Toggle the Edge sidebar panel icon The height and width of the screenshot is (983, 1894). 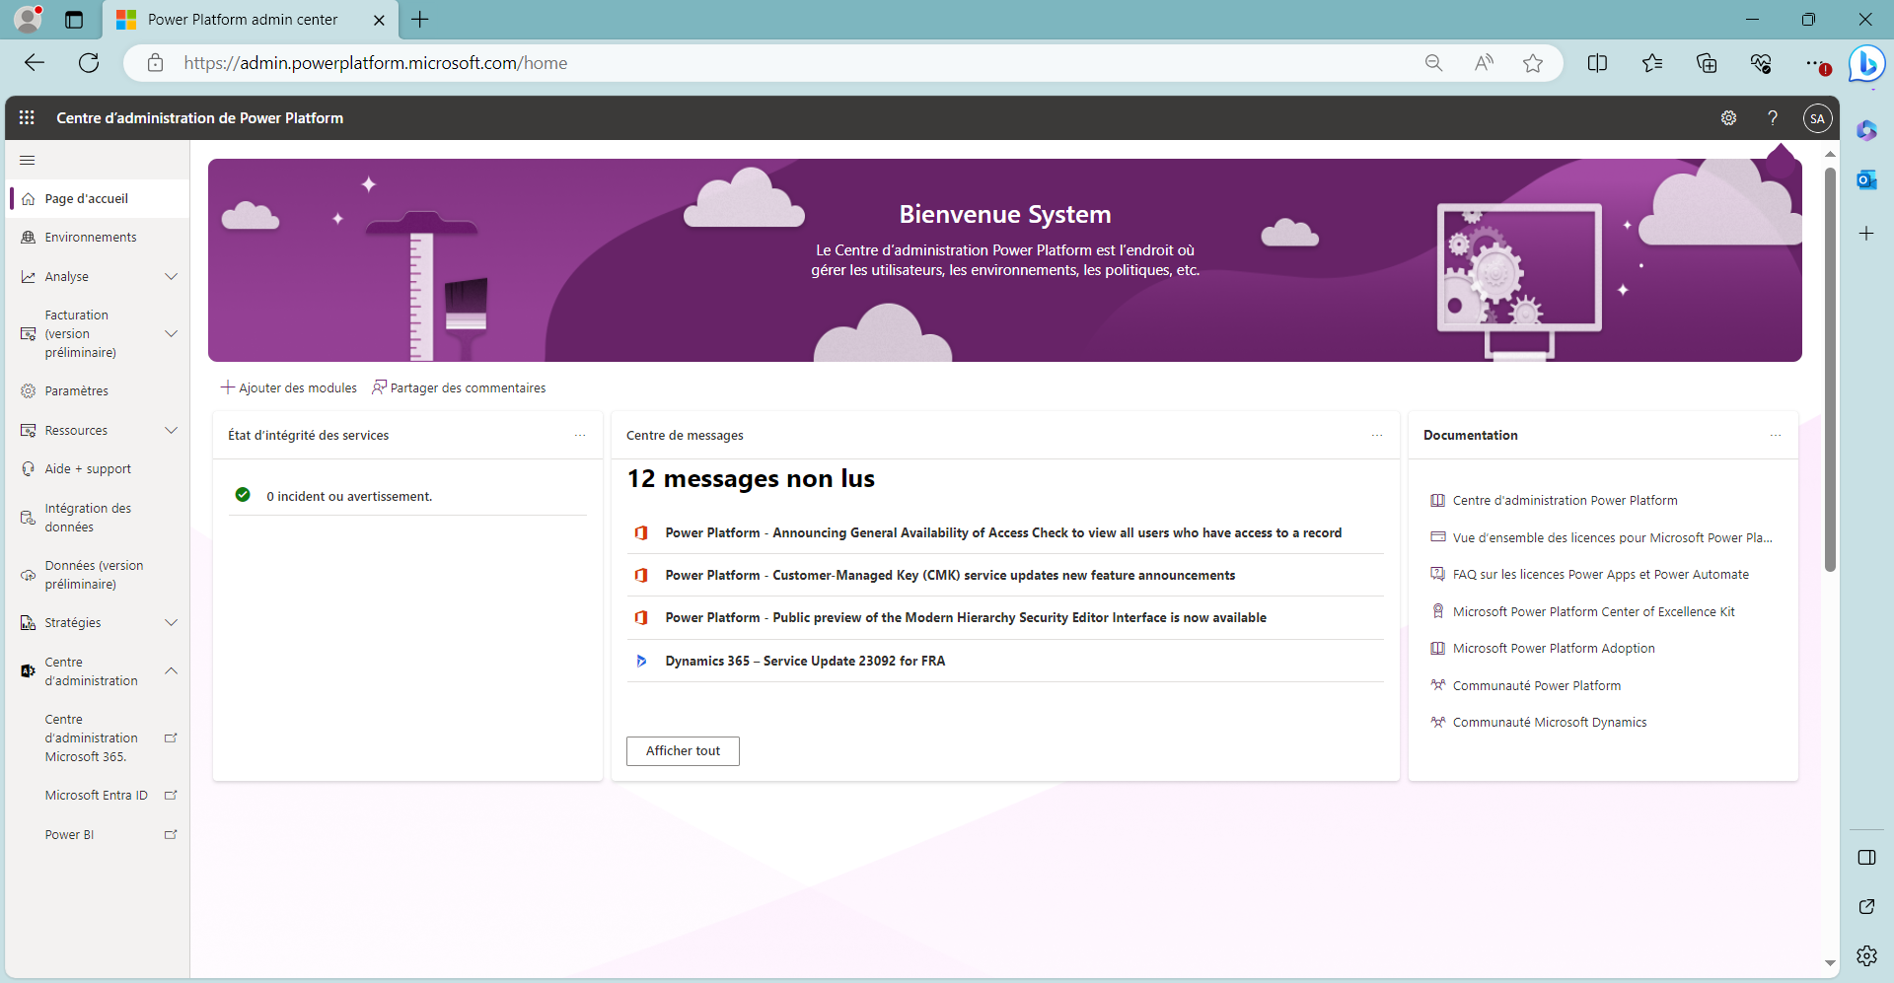pyautogui.click(x=1866, y=858)
